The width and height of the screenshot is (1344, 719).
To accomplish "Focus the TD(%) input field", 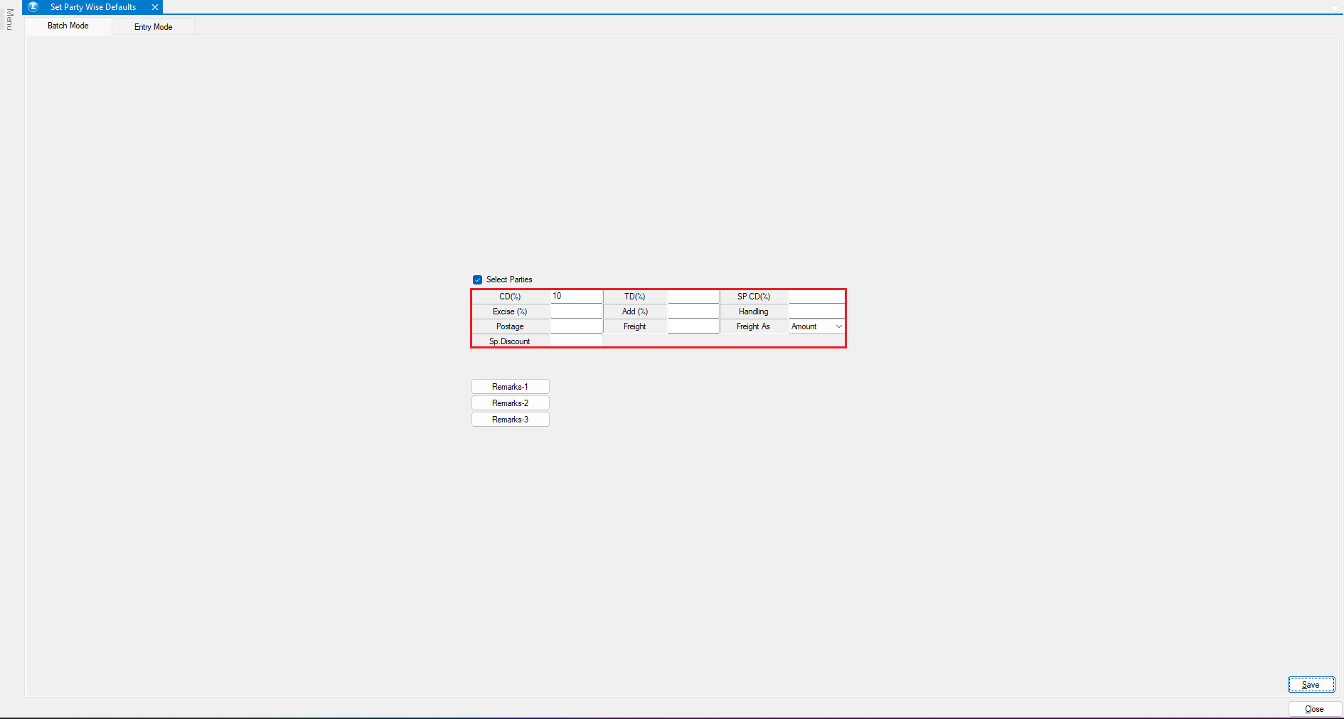I will click(693, 297).
